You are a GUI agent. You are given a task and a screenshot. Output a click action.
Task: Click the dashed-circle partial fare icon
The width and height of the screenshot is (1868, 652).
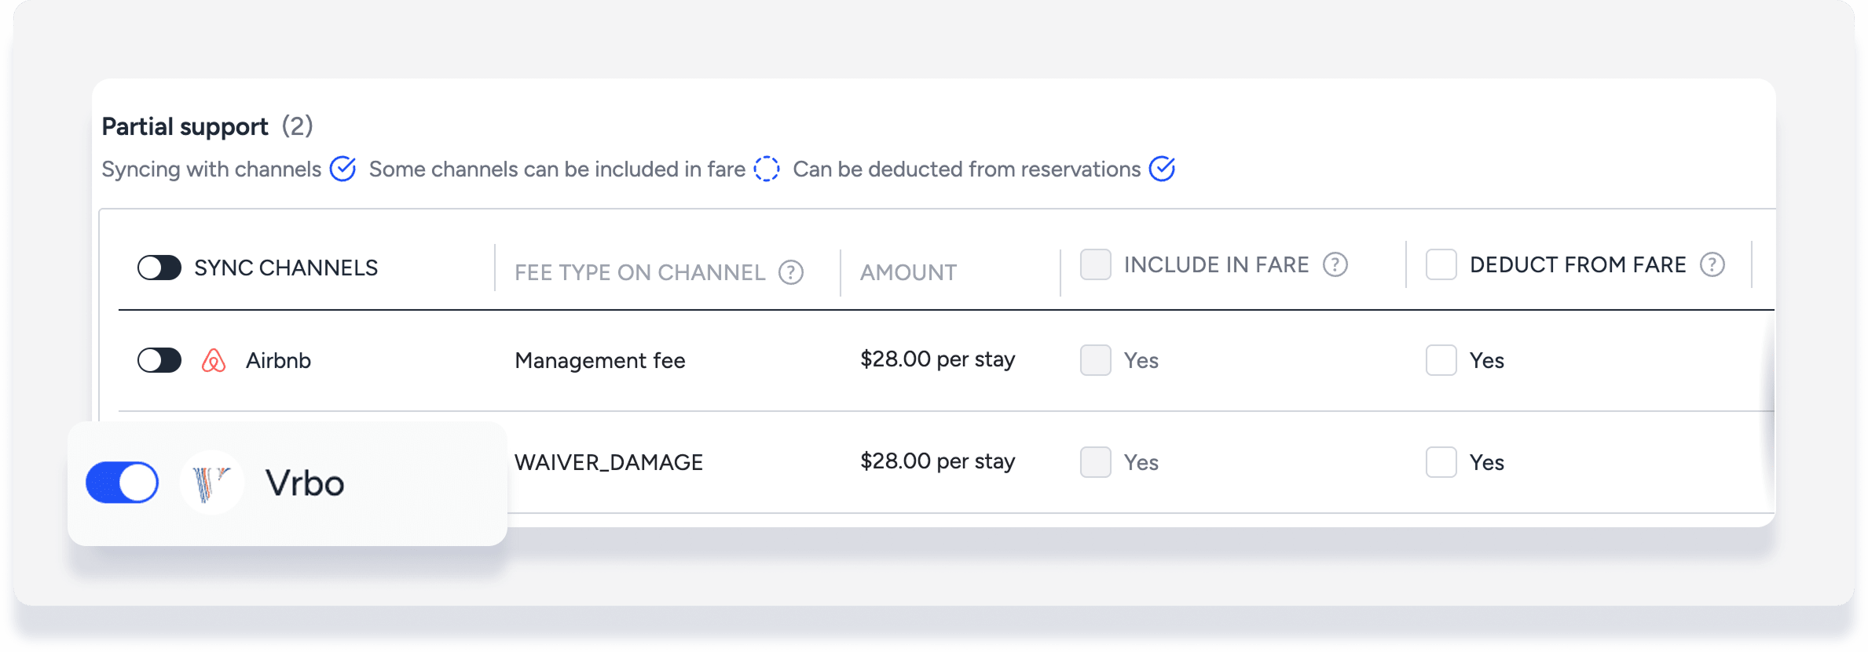tap(766, 169)
